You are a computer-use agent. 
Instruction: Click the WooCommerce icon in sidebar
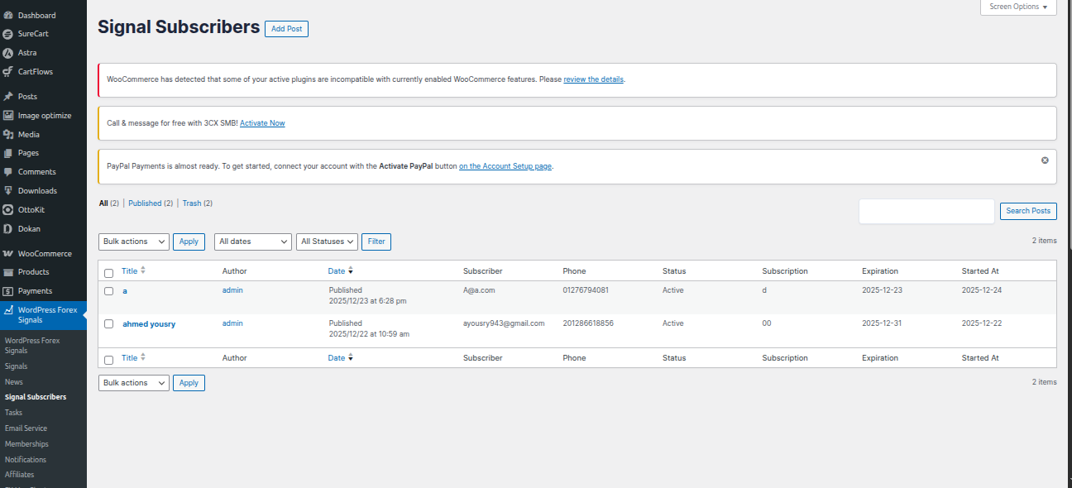8,254
